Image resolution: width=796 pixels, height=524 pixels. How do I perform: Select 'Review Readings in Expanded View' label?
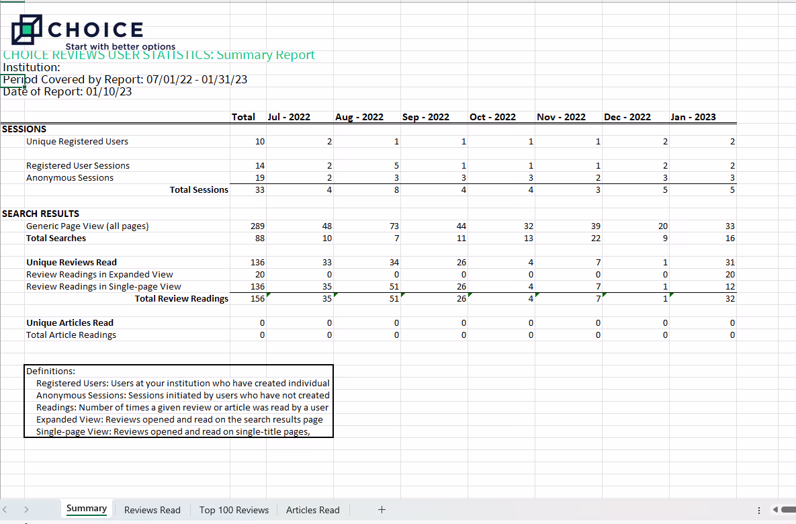(99, 275)
